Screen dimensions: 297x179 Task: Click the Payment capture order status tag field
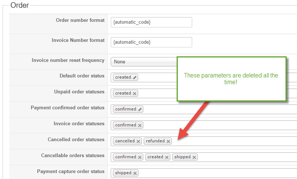204,173
